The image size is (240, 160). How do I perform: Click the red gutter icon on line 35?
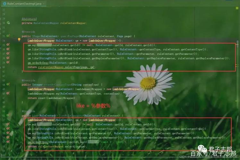tap(8, 45)
